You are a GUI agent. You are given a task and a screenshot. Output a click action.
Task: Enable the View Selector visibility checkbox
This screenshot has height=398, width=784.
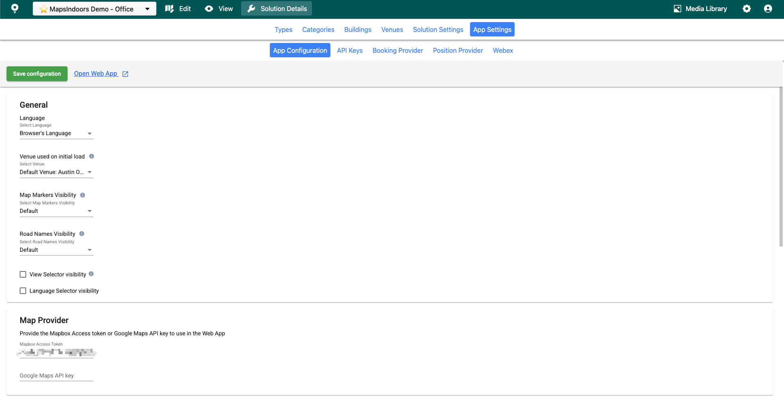point(23,274)
